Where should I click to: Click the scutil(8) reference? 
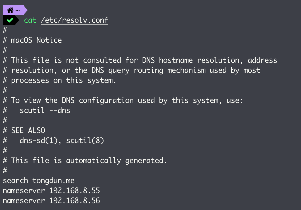click(85, 140)
